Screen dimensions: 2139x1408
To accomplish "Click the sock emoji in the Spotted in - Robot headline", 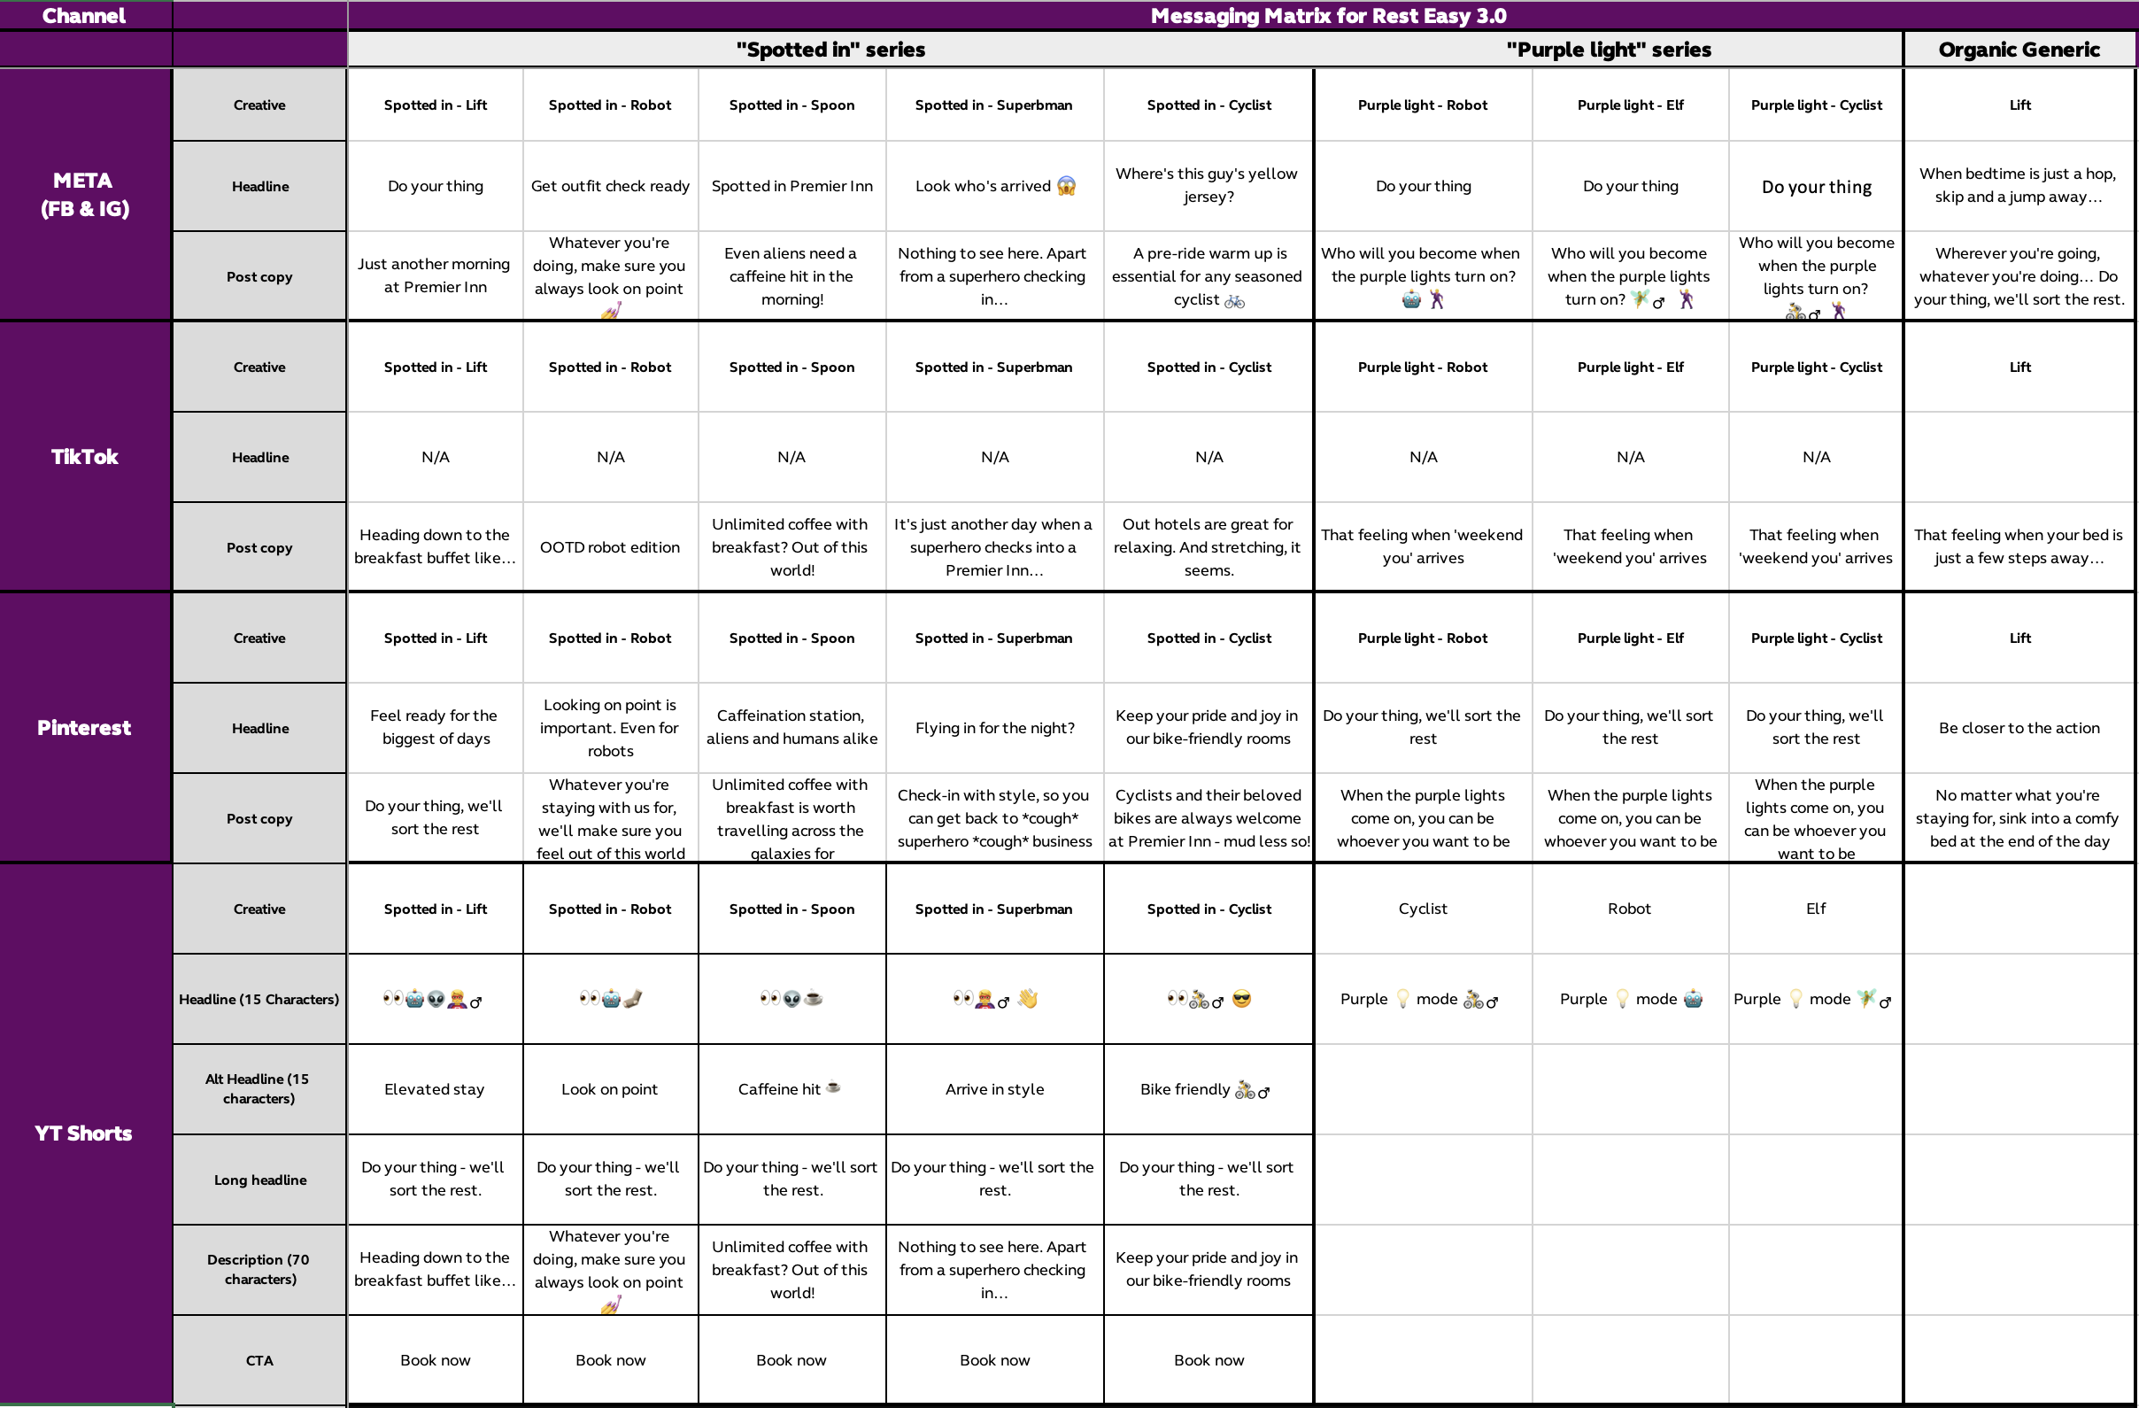I will pyautogui.click(x=635, y=1000).
